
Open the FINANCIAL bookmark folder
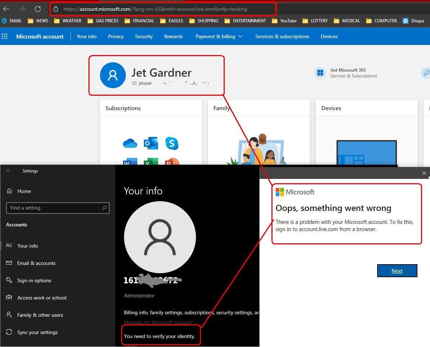coord(139,21)
